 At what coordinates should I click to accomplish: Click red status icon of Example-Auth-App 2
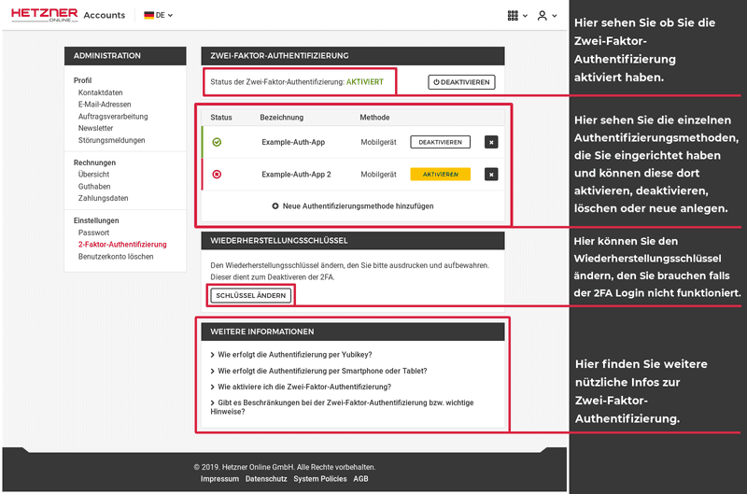[217, 175]
